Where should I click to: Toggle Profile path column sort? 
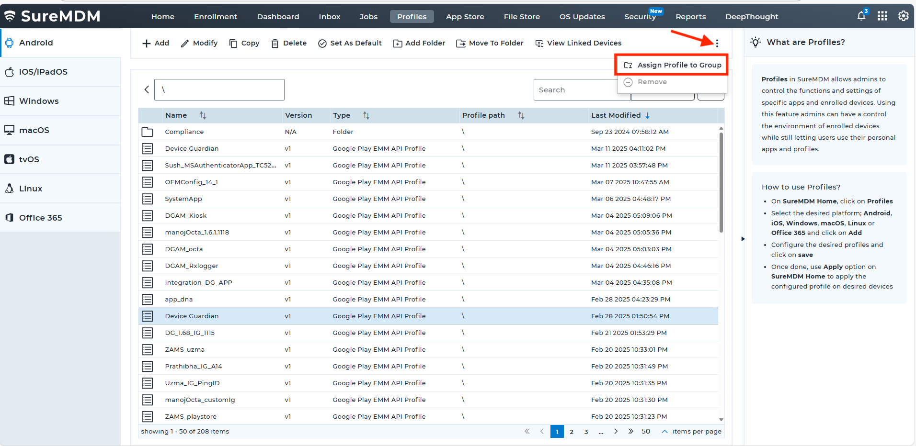pos(521,115)
